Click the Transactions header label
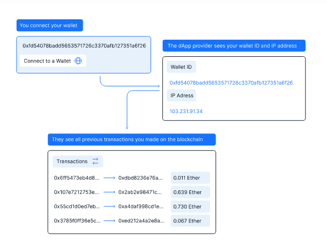The height and width of the screenshot is (245, 327). pos(72,161)
